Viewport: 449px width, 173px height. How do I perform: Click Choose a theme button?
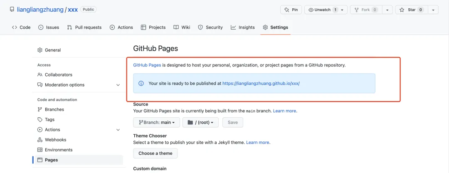pyautogui.click(x=155, y=153)
